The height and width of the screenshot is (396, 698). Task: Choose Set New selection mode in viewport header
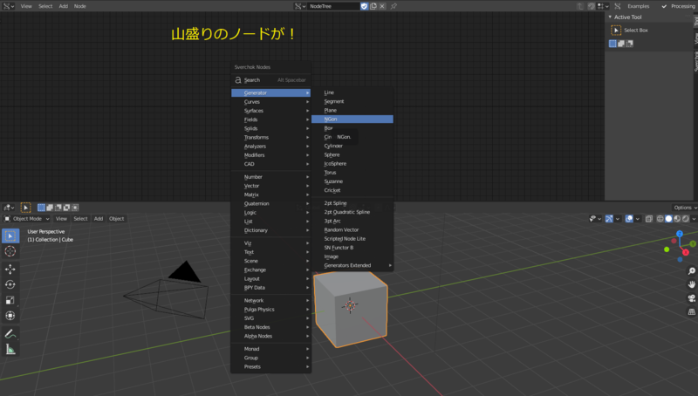coord(41,208)
